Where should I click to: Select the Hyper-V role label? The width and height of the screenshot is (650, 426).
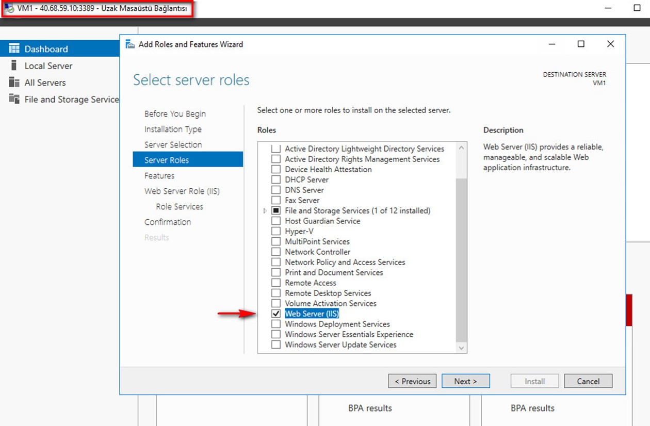coord(299,231)
